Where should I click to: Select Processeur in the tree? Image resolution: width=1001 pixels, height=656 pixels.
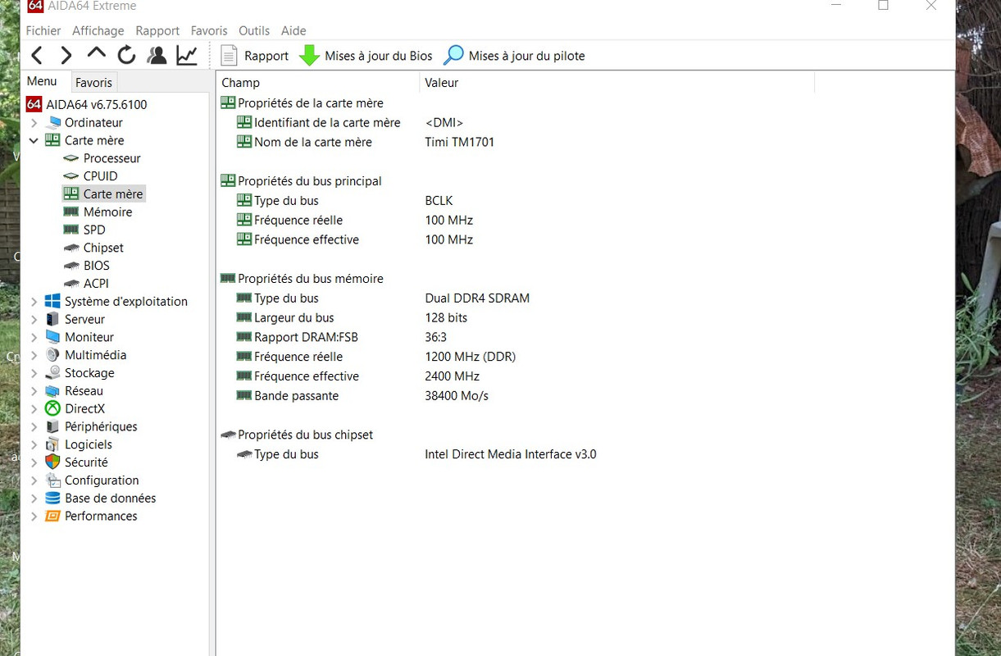(112, 158)
